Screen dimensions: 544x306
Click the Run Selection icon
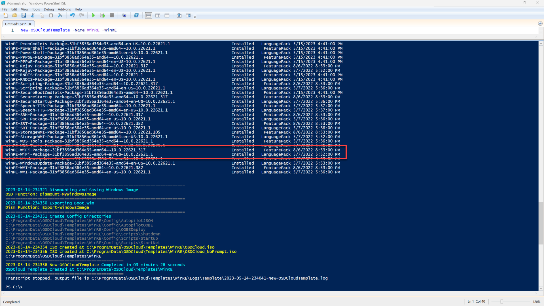103,16
